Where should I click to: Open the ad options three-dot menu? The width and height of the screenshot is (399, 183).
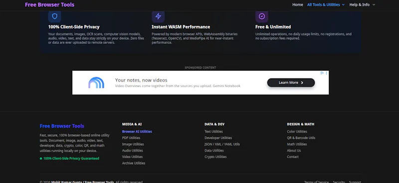327,73
